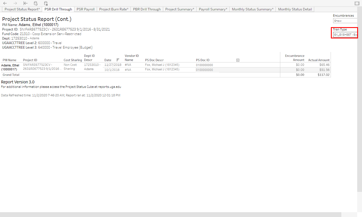Select the 11/27/2018 date cell
Image resolution: width=362 pixels, height=217 pixels.
113,65
